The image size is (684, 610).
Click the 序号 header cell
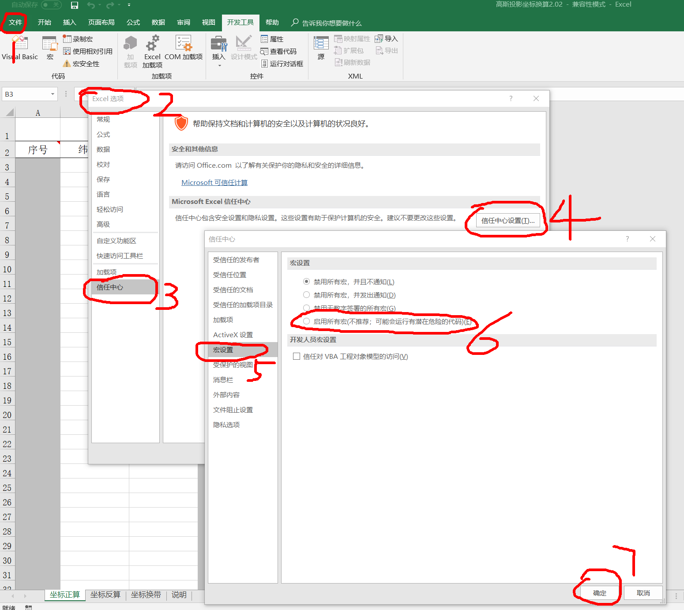[x=38, y=150]
